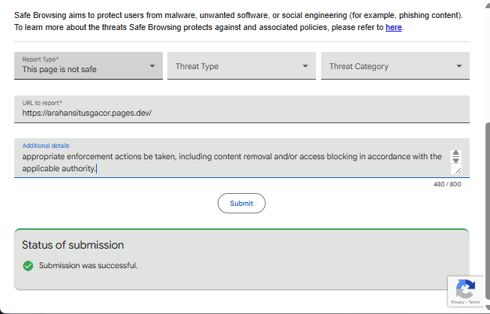Click the scrollbar down arrow
490x314 pixels.
click(x=486, y=309)
